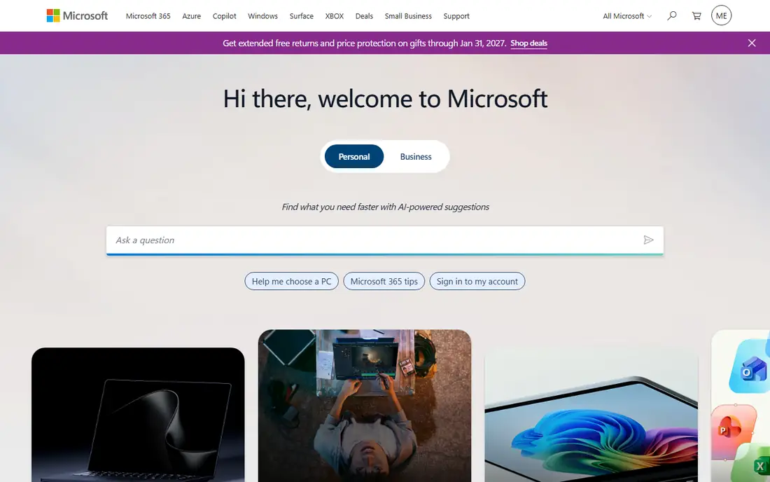Expand the All Microsoft dropdown
770x482 pixels.
627,15
